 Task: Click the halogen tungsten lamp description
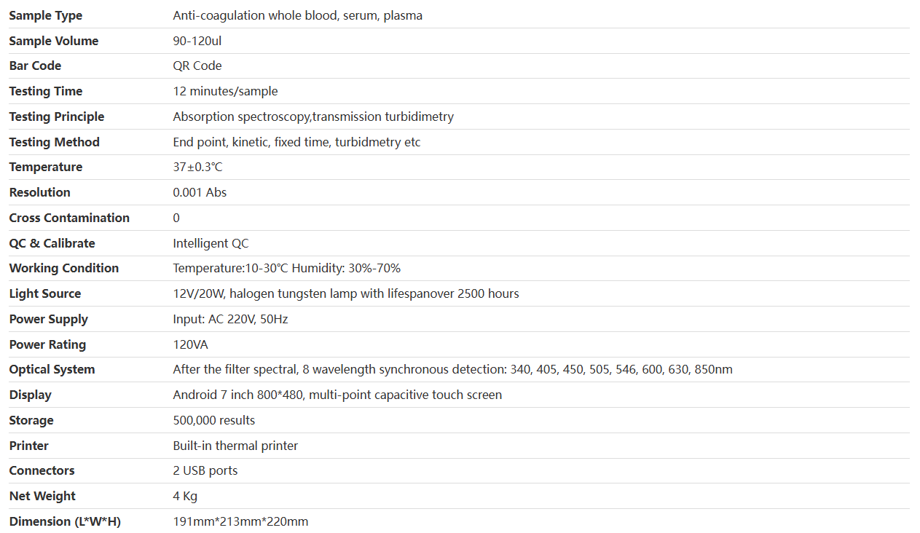pyautogui.click(x=346, y=293)
